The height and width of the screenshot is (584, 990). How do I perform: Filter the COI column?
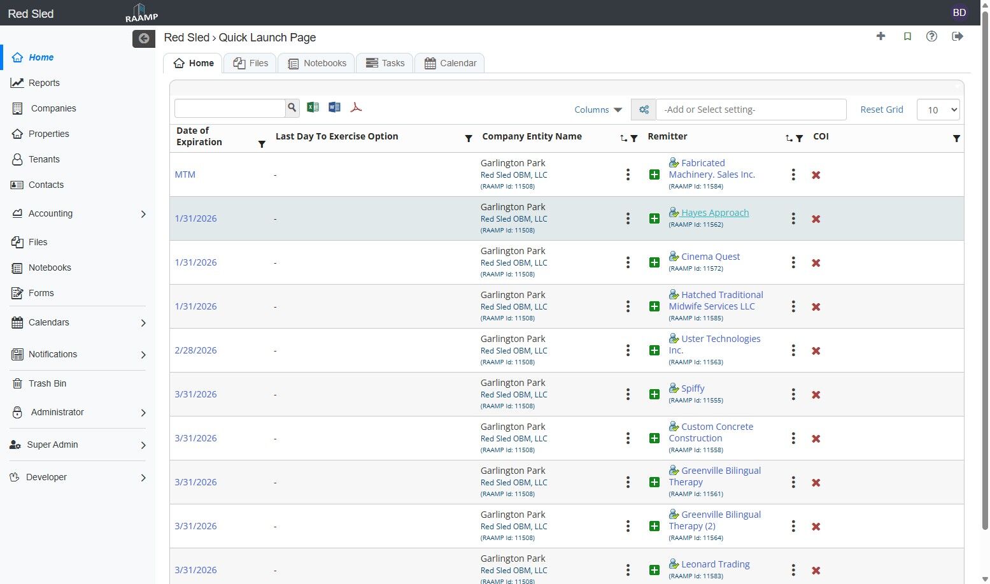pos(956,138)
